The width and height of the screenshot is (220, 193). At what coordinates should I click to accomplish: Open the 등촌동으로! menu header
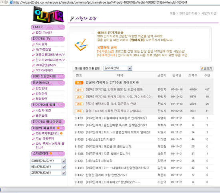(48, 83)
